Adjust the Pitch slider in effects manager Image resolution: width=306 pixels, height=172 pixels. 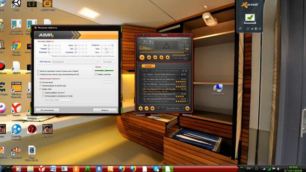pyautogui.click(x=107, y=52)
